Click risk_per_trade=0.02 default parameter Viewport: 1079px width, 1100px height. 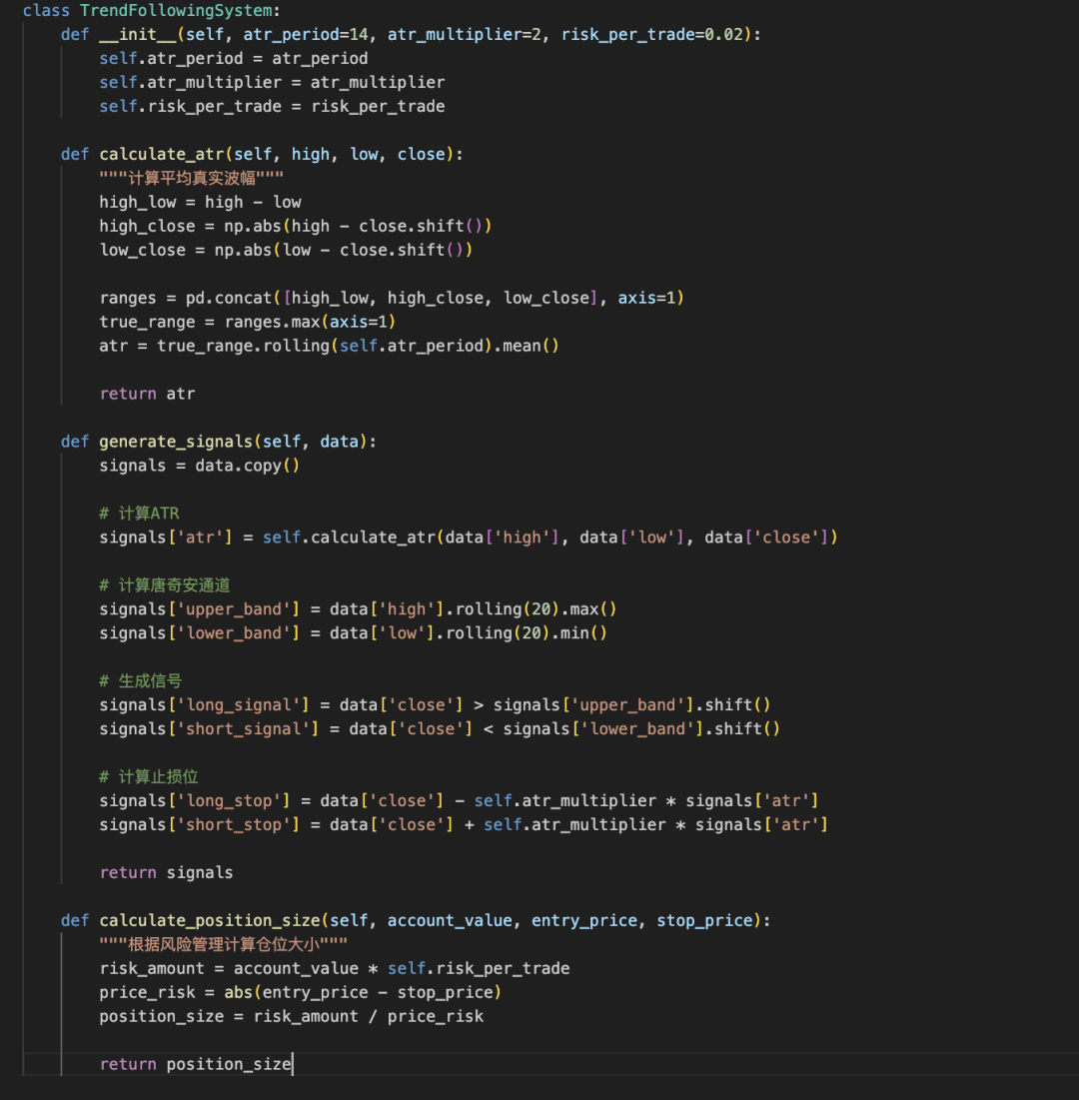point(652,34)
